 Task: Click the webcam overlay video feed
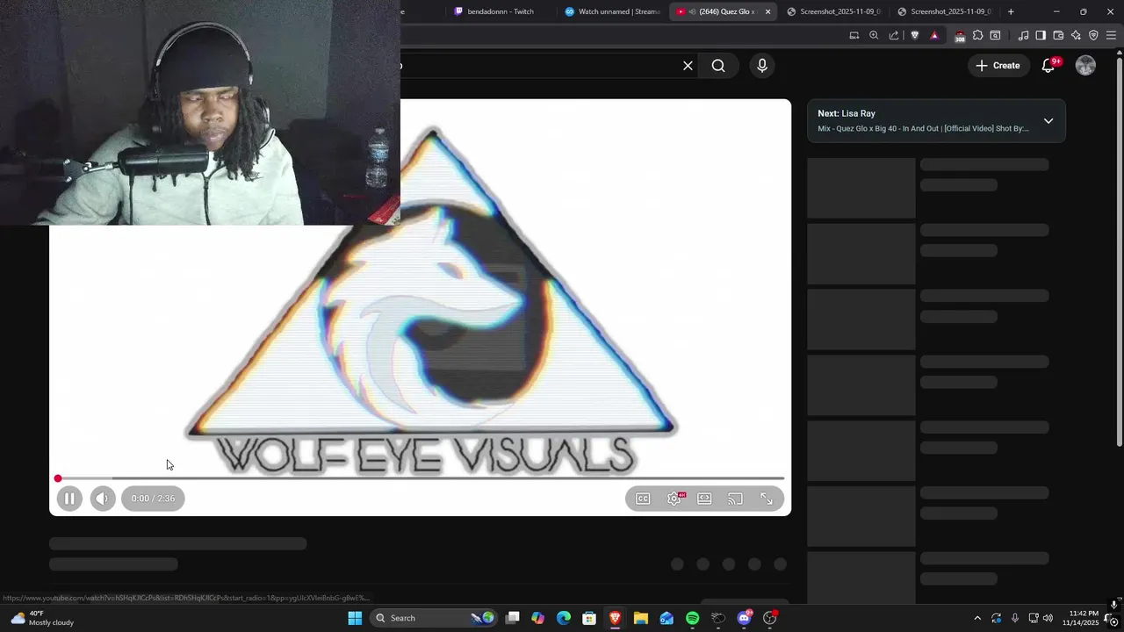[x=200, y=112]
